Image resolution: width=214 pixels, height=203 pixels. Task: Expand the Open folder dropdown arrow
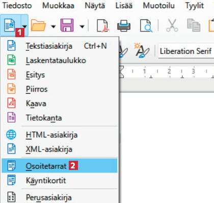(53, 26)
